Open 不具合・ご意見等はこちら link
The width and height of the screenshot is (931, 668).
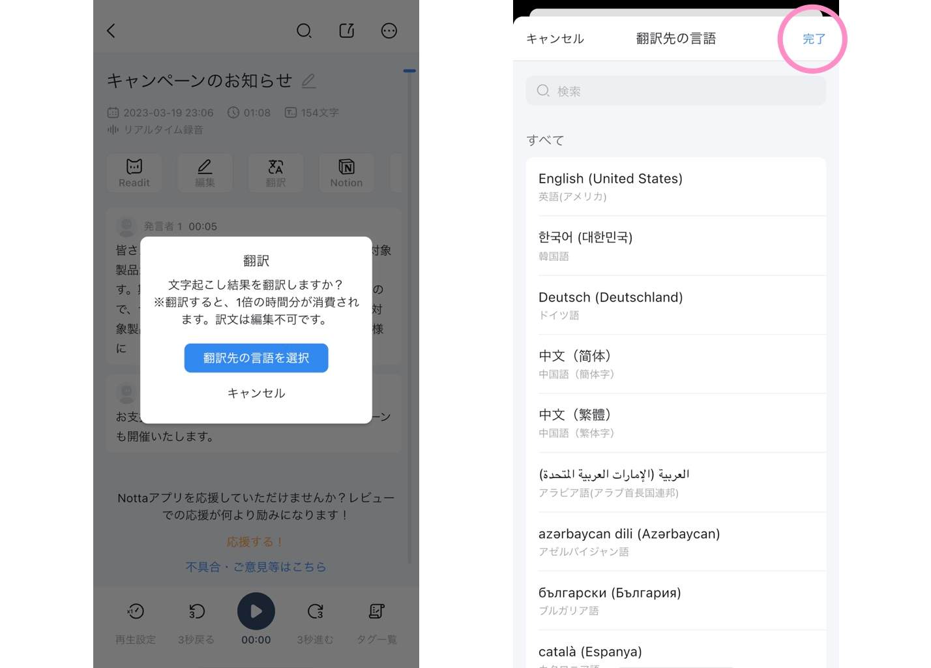[256, 567]
